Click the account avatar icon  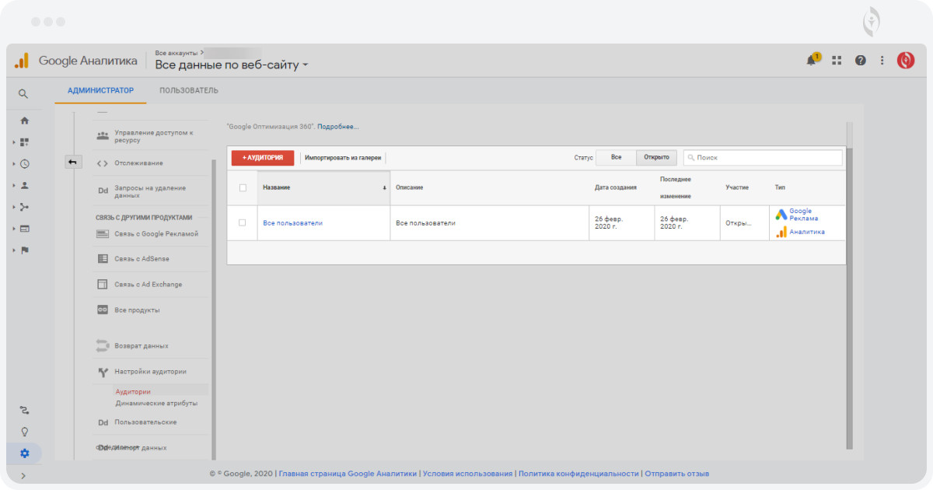(x=906, y=60)
